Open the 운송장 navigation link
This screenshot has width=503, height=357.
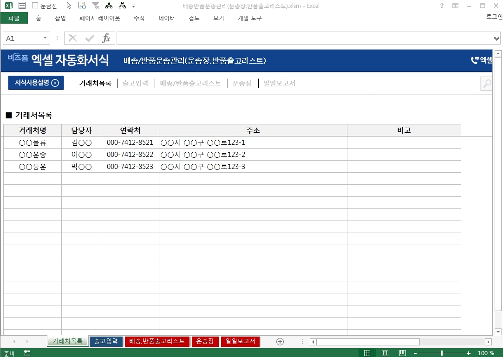pos(242,84)
